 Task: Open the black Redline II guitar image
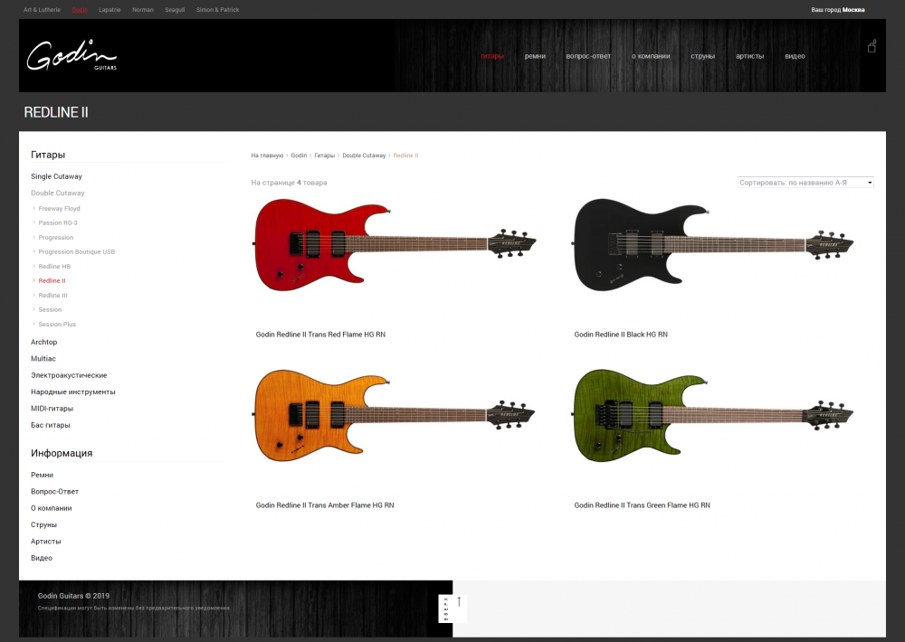pos(713,244)
